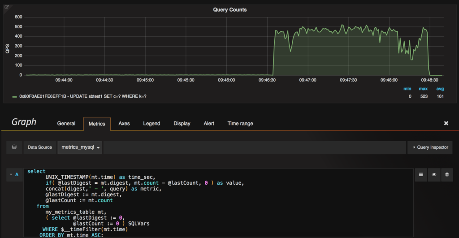
Task: Open the metrics_mysql data source dropdown
Action: coord(79,147)
